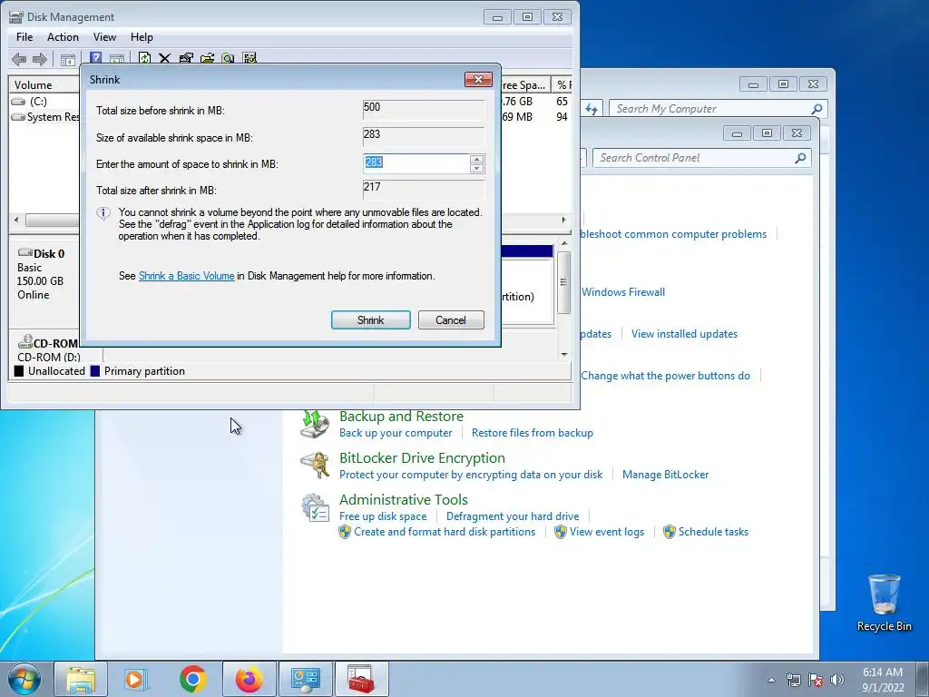Click the Cancel button in Shrink dialog

click(x=451, y=320)
